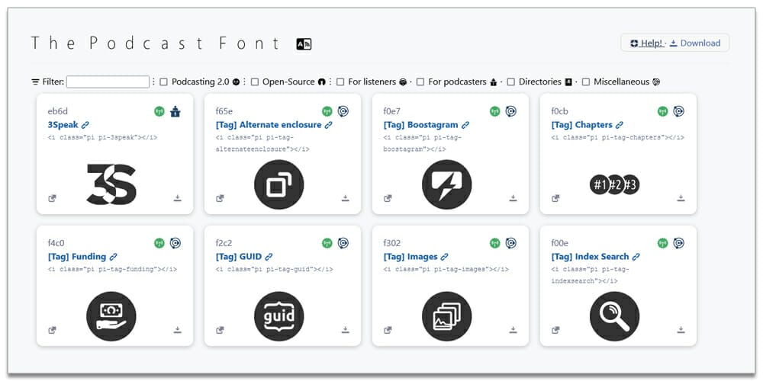Select the pi-tag-funding code snippet
This screenshot has width=763, height=381.
tap(112, 269)
